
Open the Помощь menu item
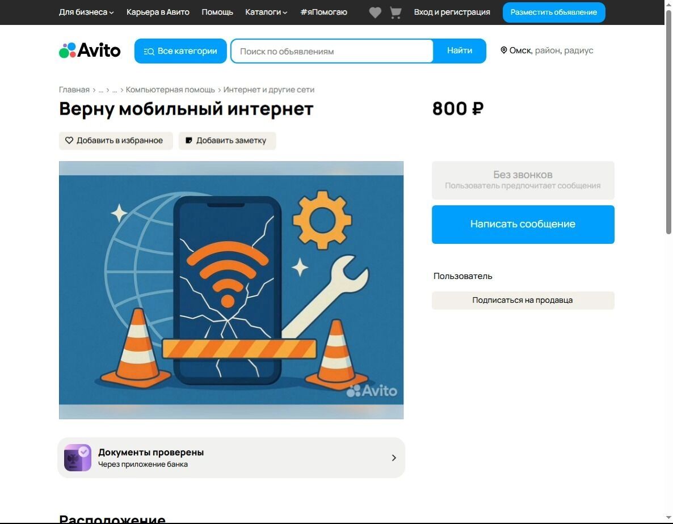click(217, 12)
